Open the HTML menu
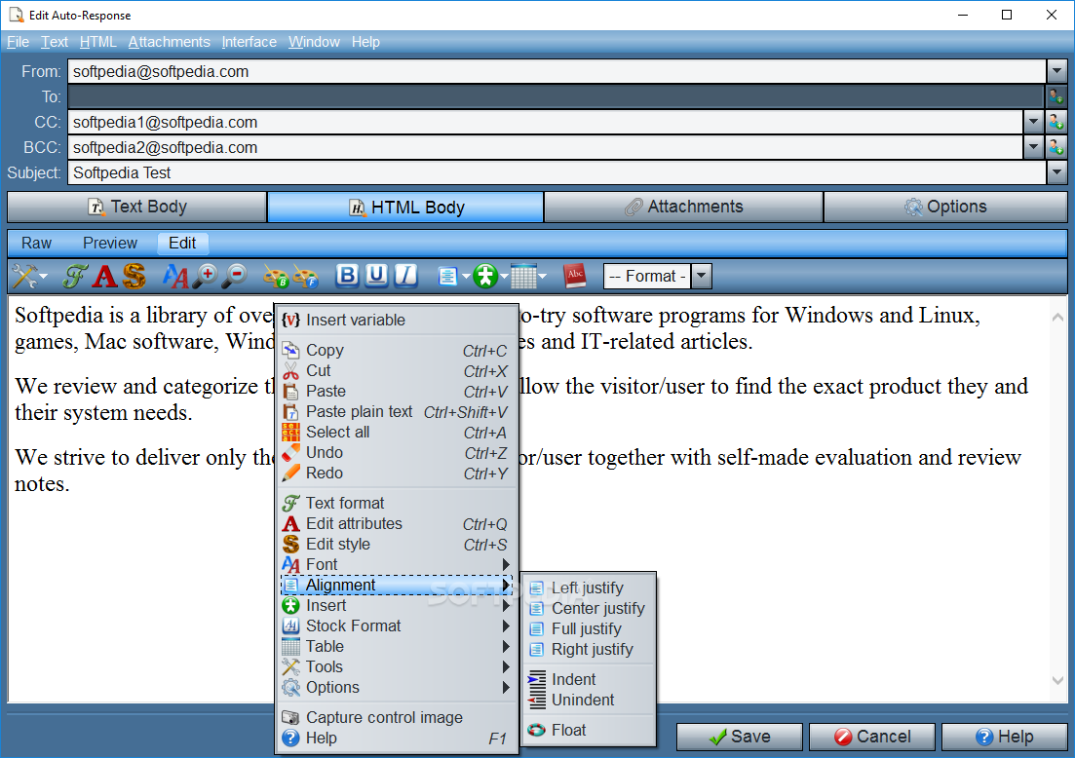 [x=98, y=42]
